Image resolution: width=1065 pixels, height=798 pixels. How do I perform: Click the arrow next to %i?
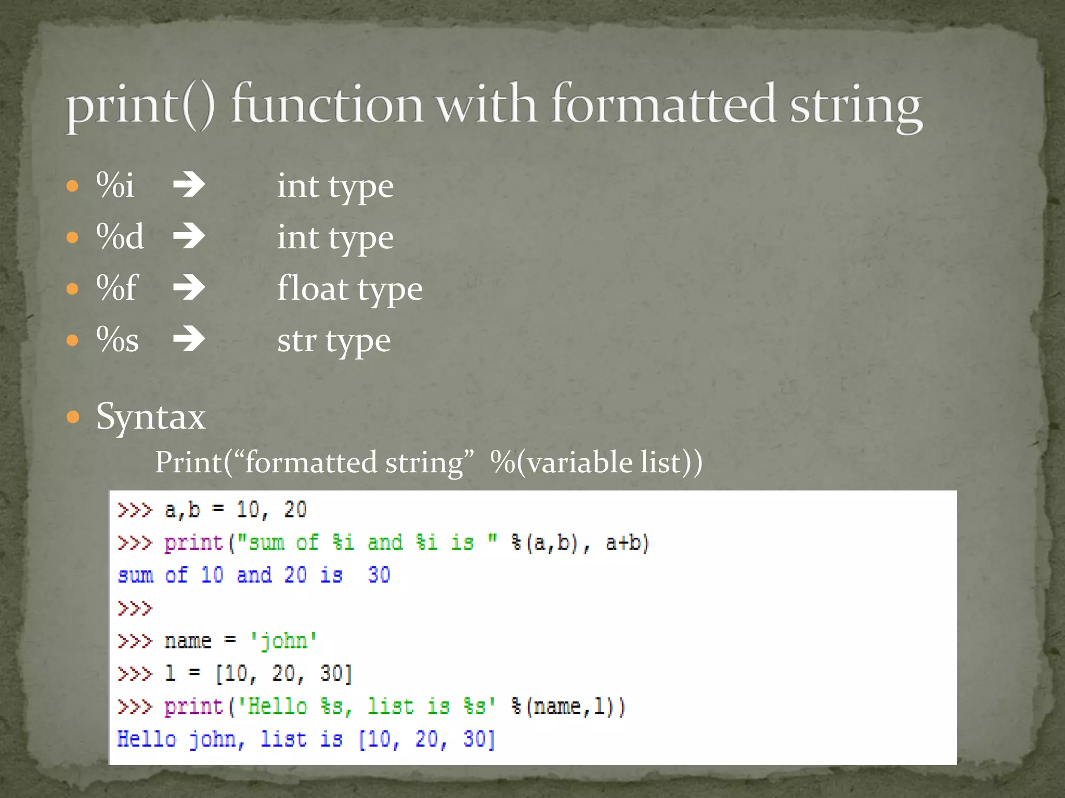pyautogui.click(x=189, y=185)
